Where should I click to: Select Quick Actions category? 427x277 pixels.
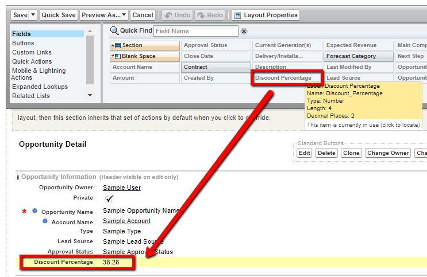32,61
